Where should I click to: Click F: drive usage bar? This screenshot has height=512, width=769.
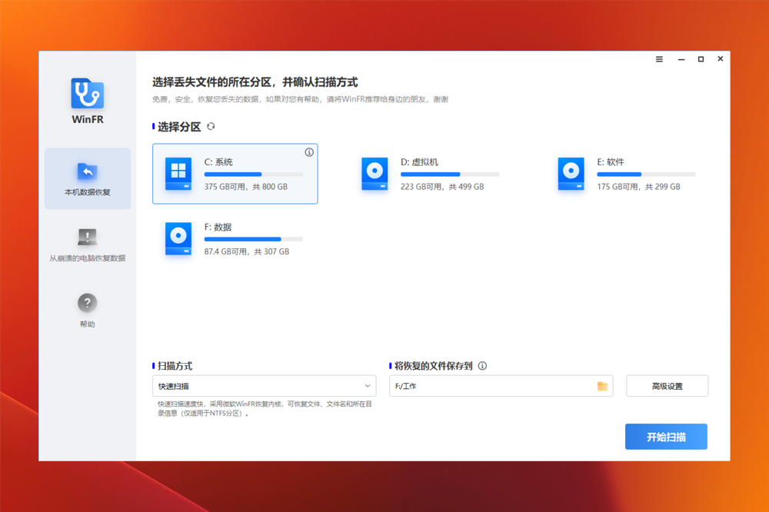coord(254,239)
